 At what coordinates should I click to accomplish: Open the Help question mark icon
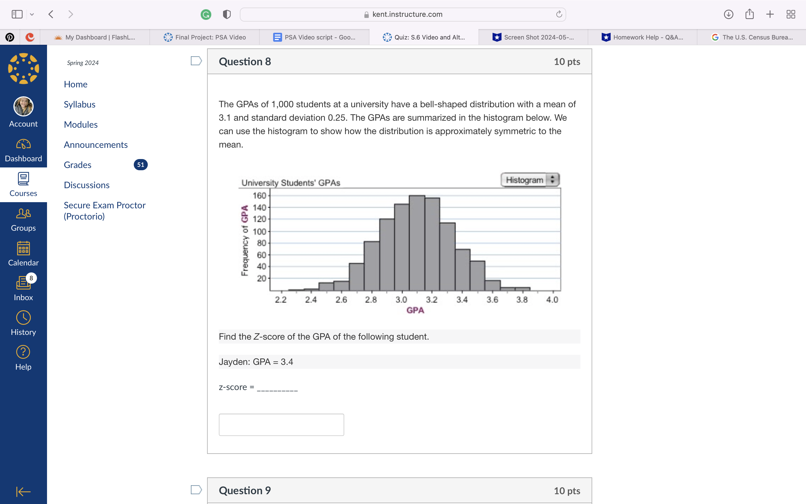(x=23, y=352)
